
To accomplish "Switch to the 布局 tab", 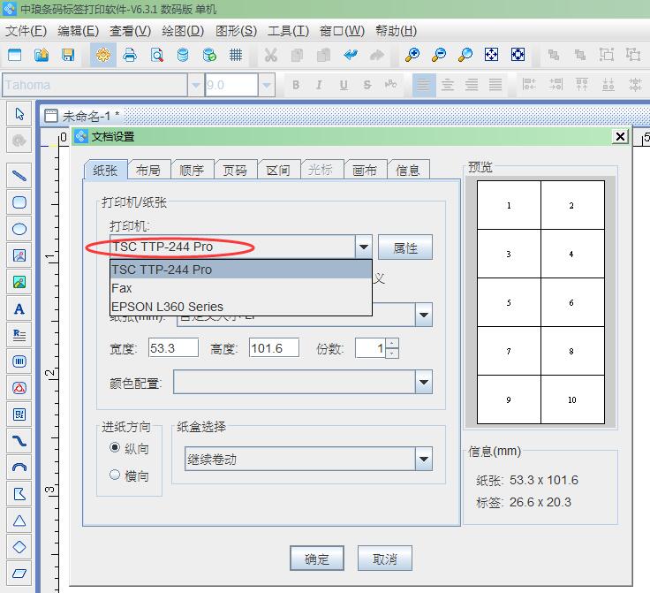I will (148, 171).
